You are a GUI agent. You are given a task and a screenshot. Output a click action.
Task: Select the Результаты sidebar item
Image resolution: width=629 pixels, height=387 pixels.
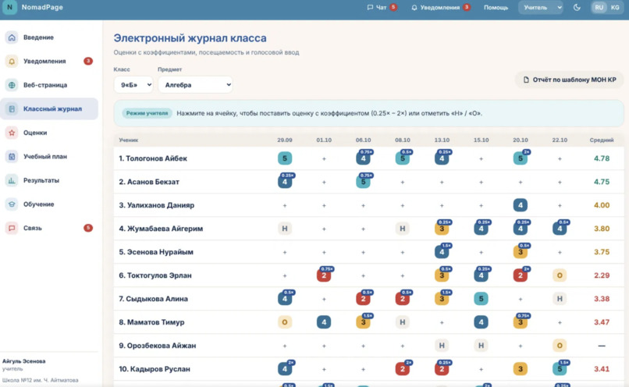point(49,180)
